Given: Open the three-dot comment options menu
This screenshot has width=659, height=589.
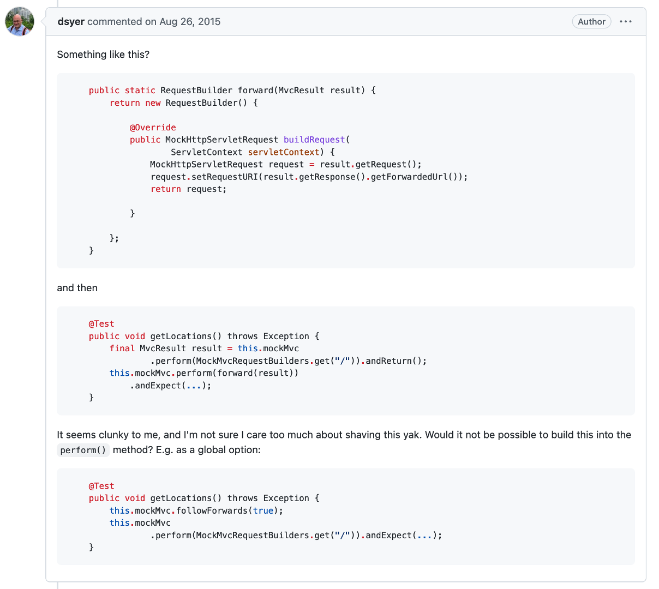Looking at the screenshot, I should coord(626,22).
